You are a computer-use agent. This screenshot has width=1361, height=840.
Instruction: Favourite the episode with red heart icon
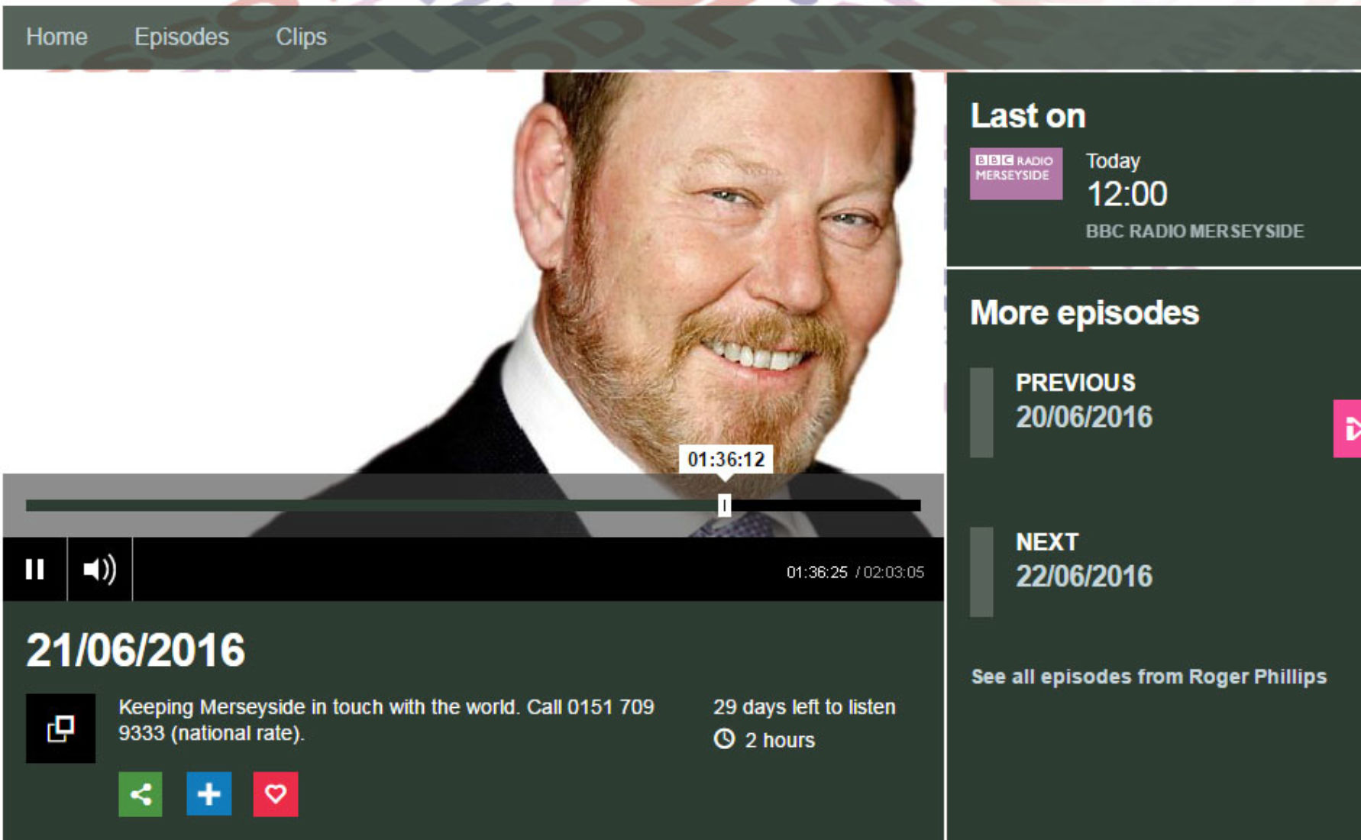276,794
